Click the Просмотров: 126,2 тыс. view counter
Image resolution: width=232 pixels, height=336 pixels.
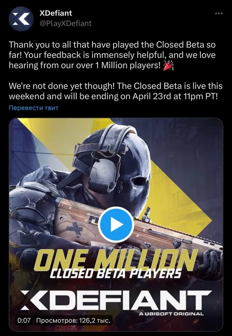click(73, 321)
